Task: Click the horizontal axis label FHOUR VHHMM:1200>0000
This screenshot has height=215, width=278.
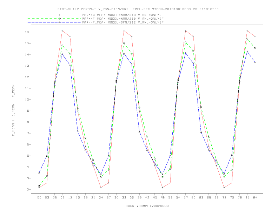Action: (x=146, y=206)
